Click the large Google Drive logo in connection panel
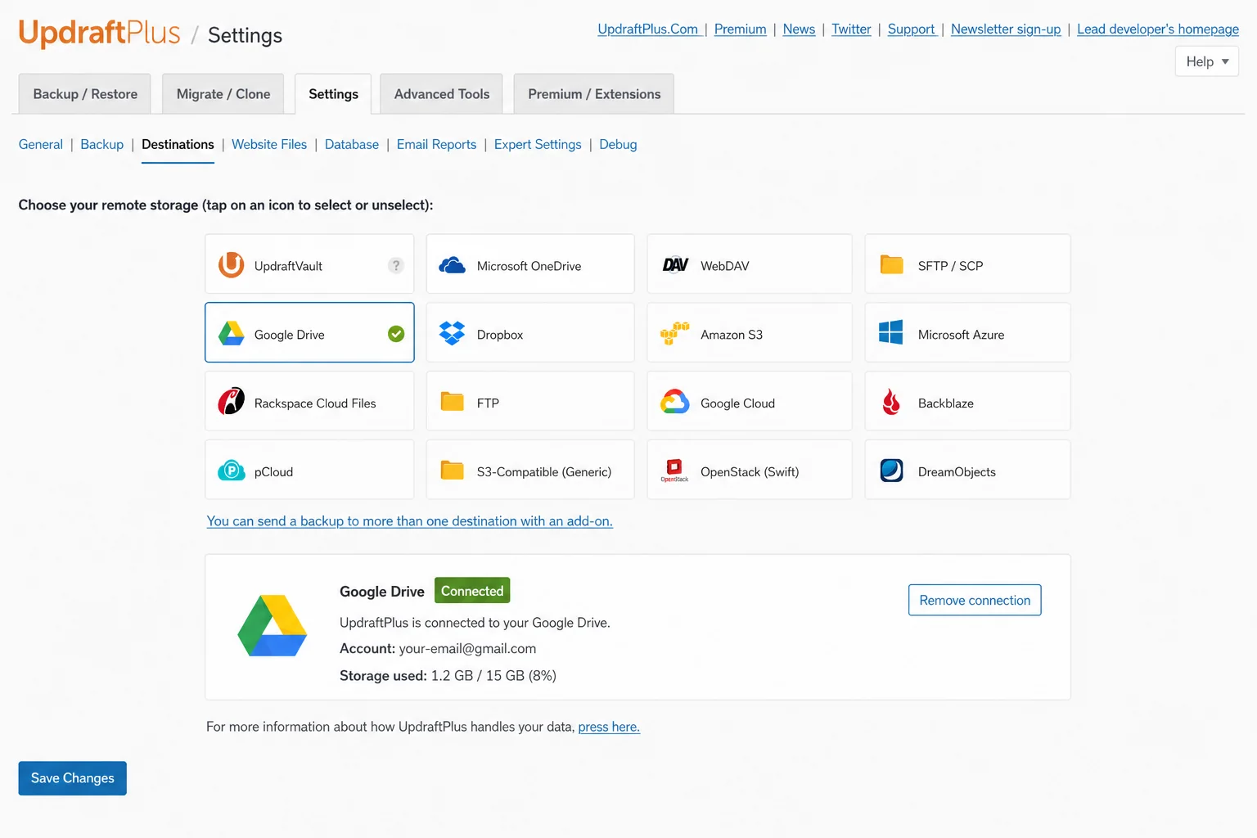 pyautogui.click(x=273, y=626)
